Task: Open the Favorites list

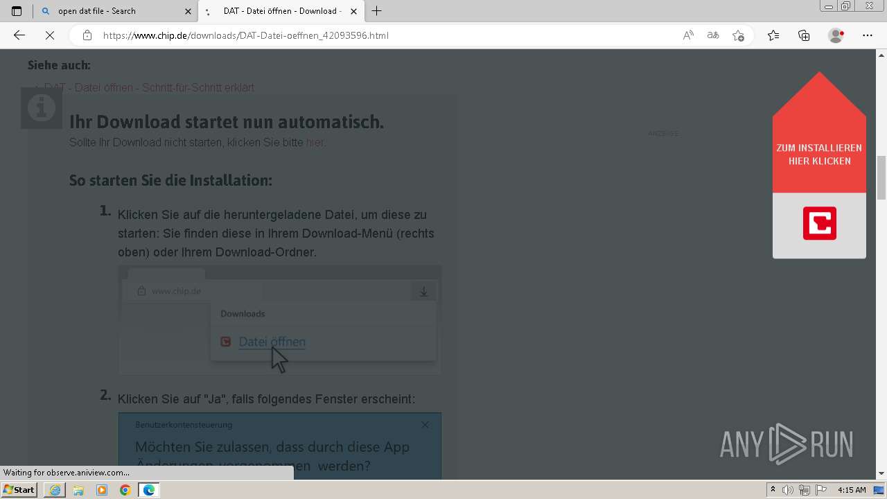Action: point(773,35)
